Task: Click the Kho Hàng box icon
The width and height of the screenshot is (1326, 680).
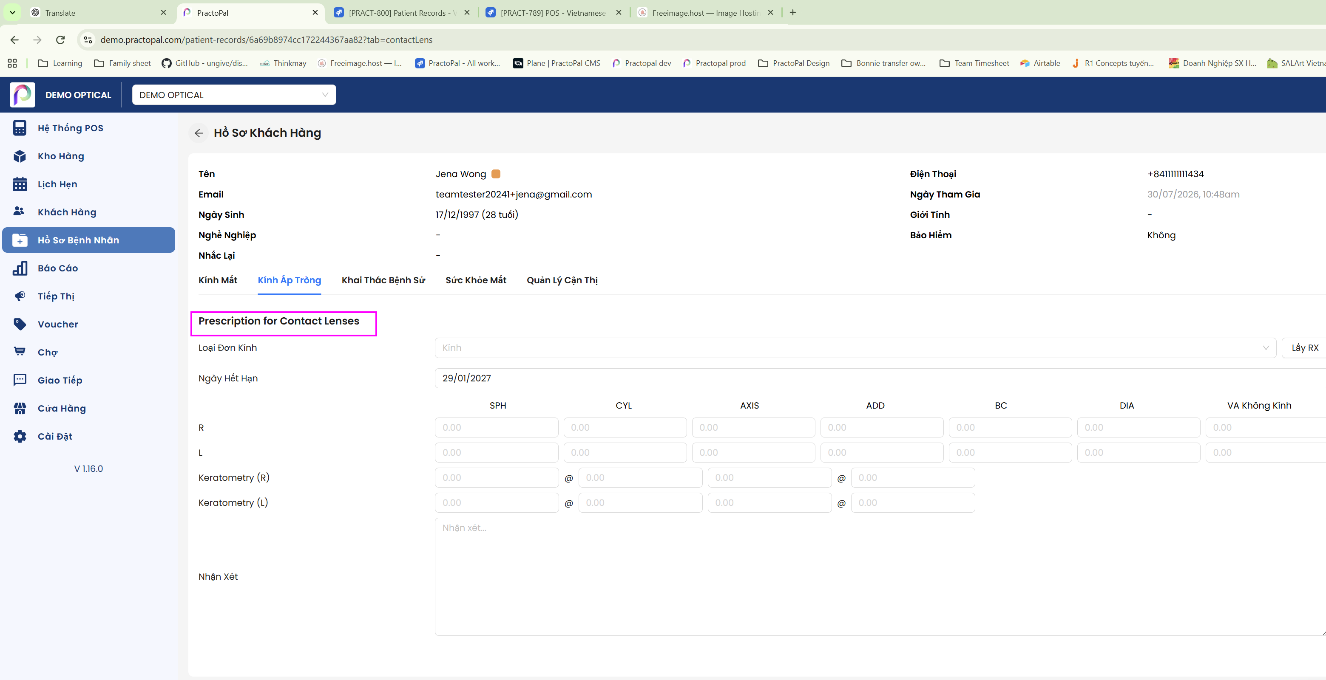Action: coord(20,156)
